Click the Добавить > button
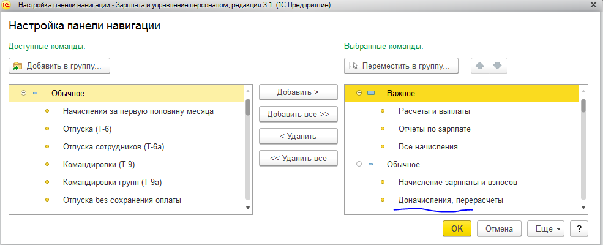The height and width of the screenshot is (245, 603). tap(298, 92)
